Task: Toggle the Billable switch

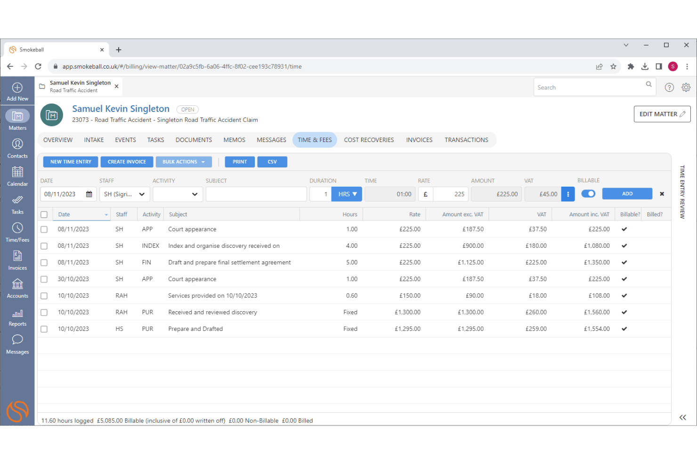Action: [x=588, y=194]
